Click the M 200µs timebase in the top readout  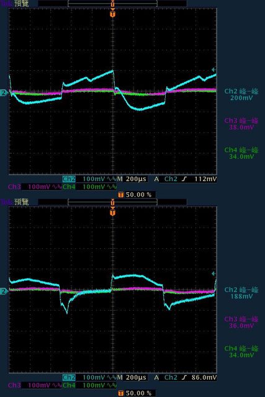point(132,179)
